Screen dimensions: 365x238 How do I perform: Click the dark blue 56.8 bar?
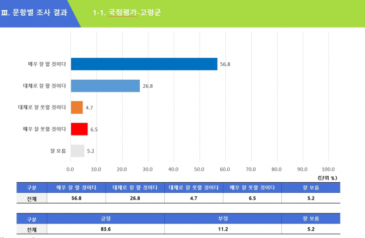click(144, 64)
